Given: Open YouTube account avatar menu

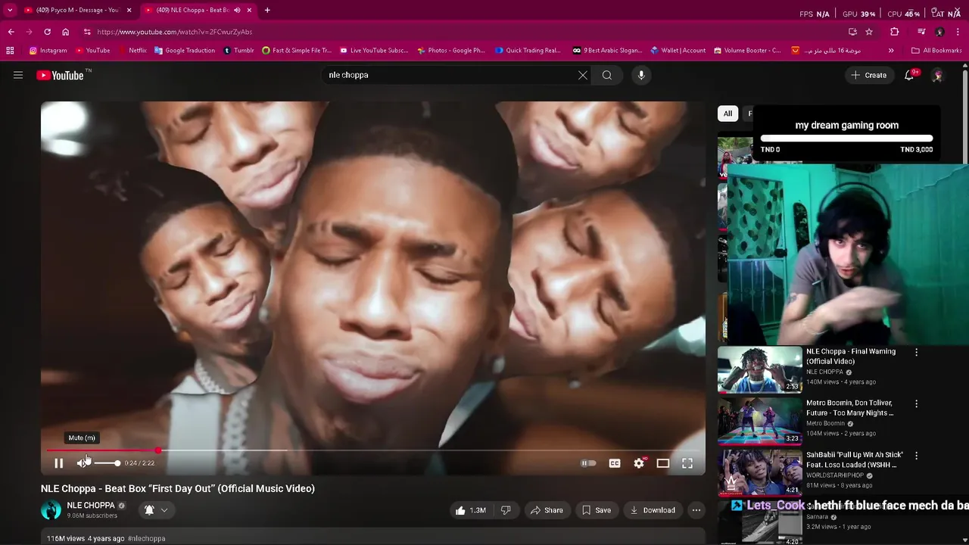Looking at the screenshot, I should pyautogui.click(x=937, y=75).
